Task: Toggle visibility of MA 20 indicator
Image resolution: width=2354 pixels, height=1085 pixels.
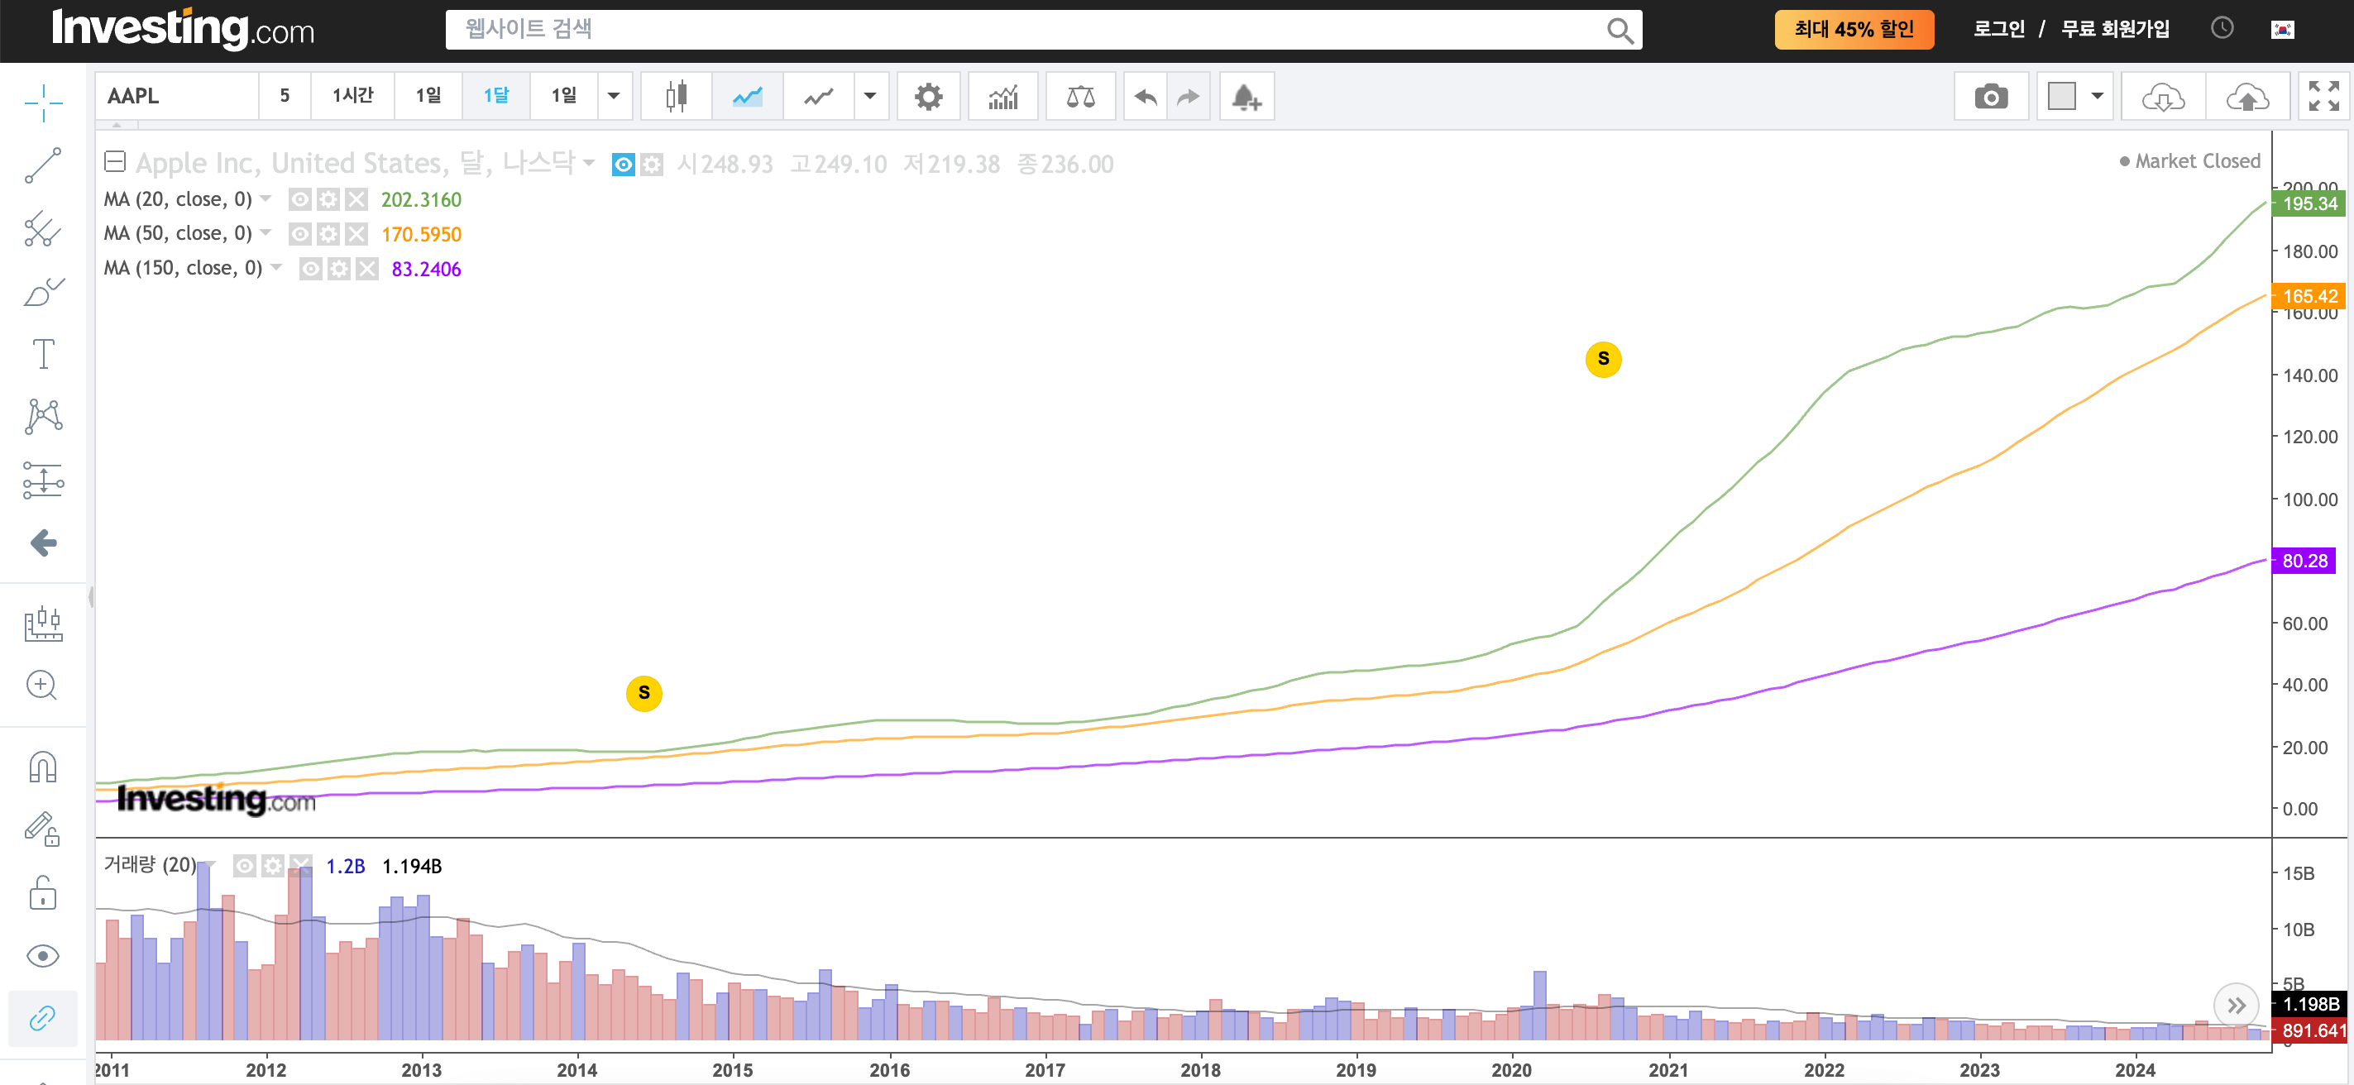Action: pyautogui.click(x=299, y=199)
